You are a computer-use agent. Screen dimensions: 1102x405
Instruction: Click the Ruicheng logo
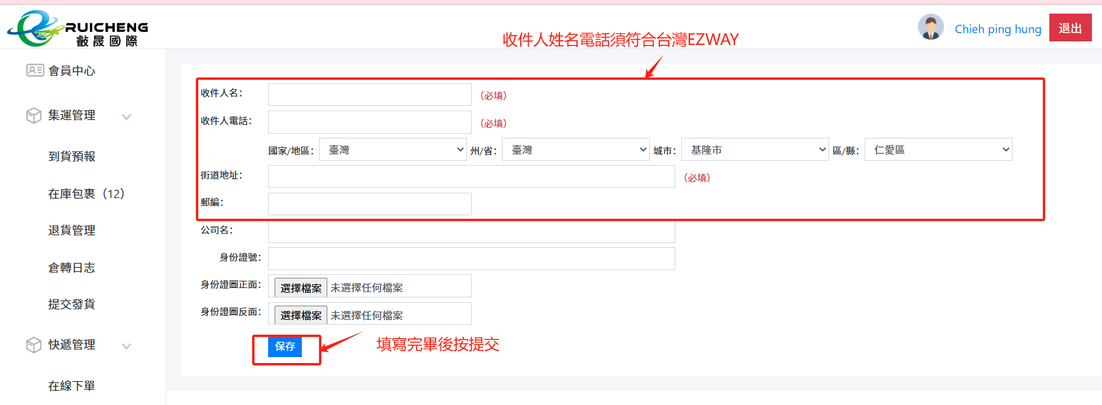(x=78, y=28)
